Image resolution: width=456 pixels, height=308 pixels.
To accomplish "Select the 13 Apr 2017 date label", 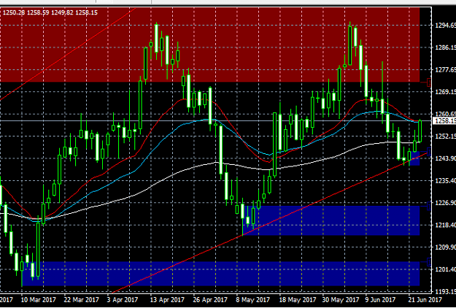I will (168, 299).
